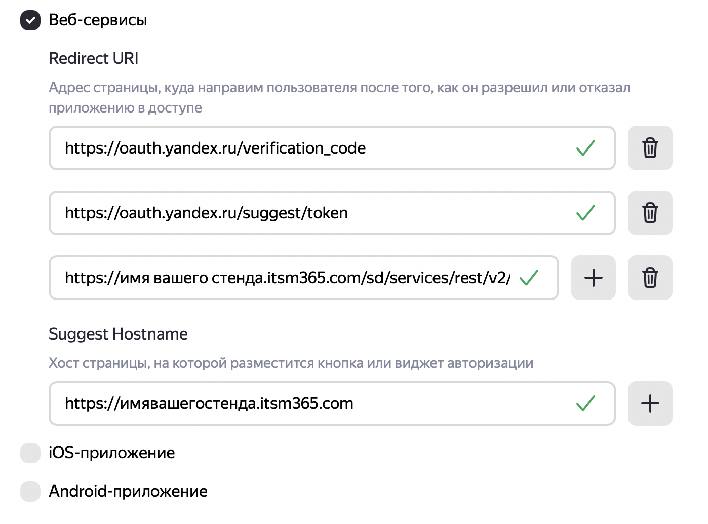Click green checkmark in verification_code field

(585, 148)
